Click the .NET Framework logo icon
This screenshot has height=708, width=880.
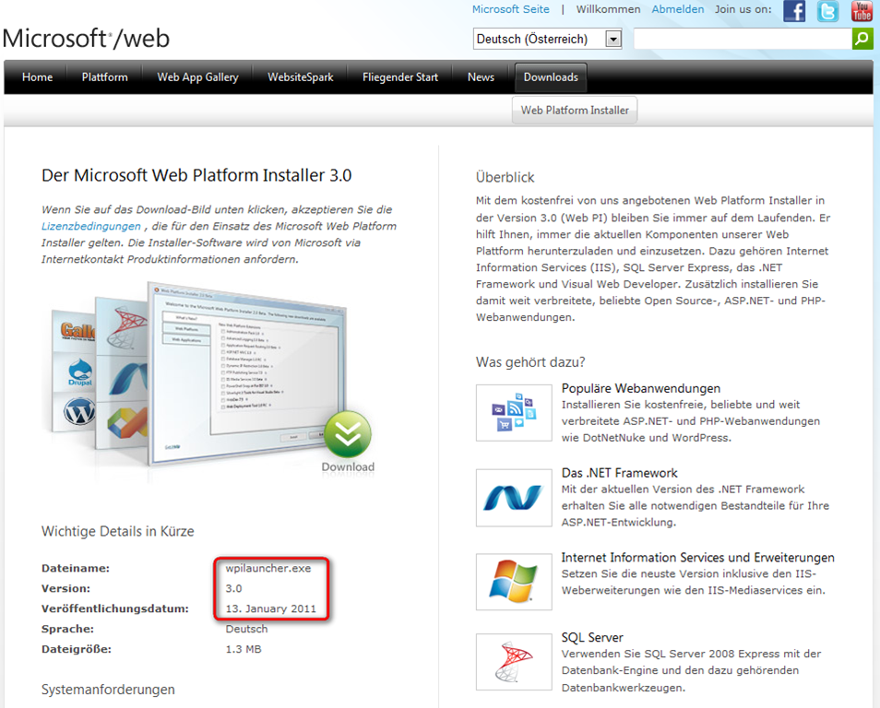coord(514,498)
